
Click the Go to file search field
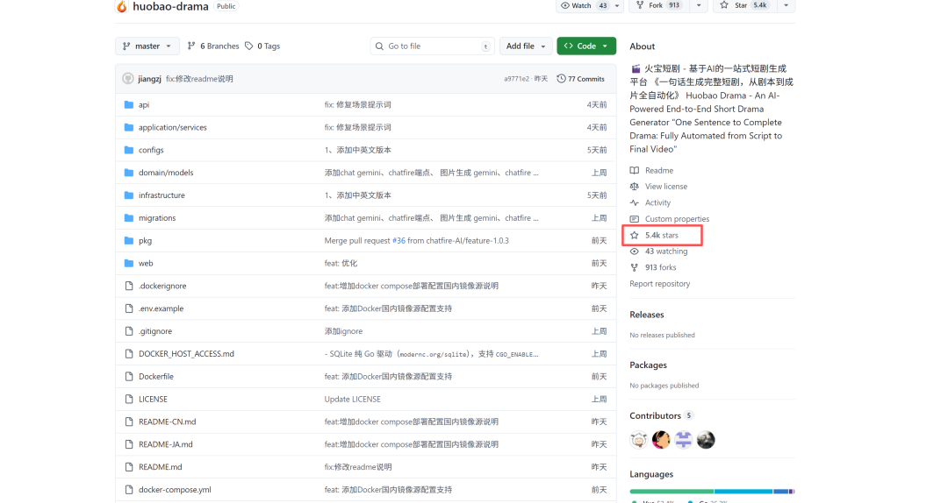pyautogui.click(x=432, y=46)
